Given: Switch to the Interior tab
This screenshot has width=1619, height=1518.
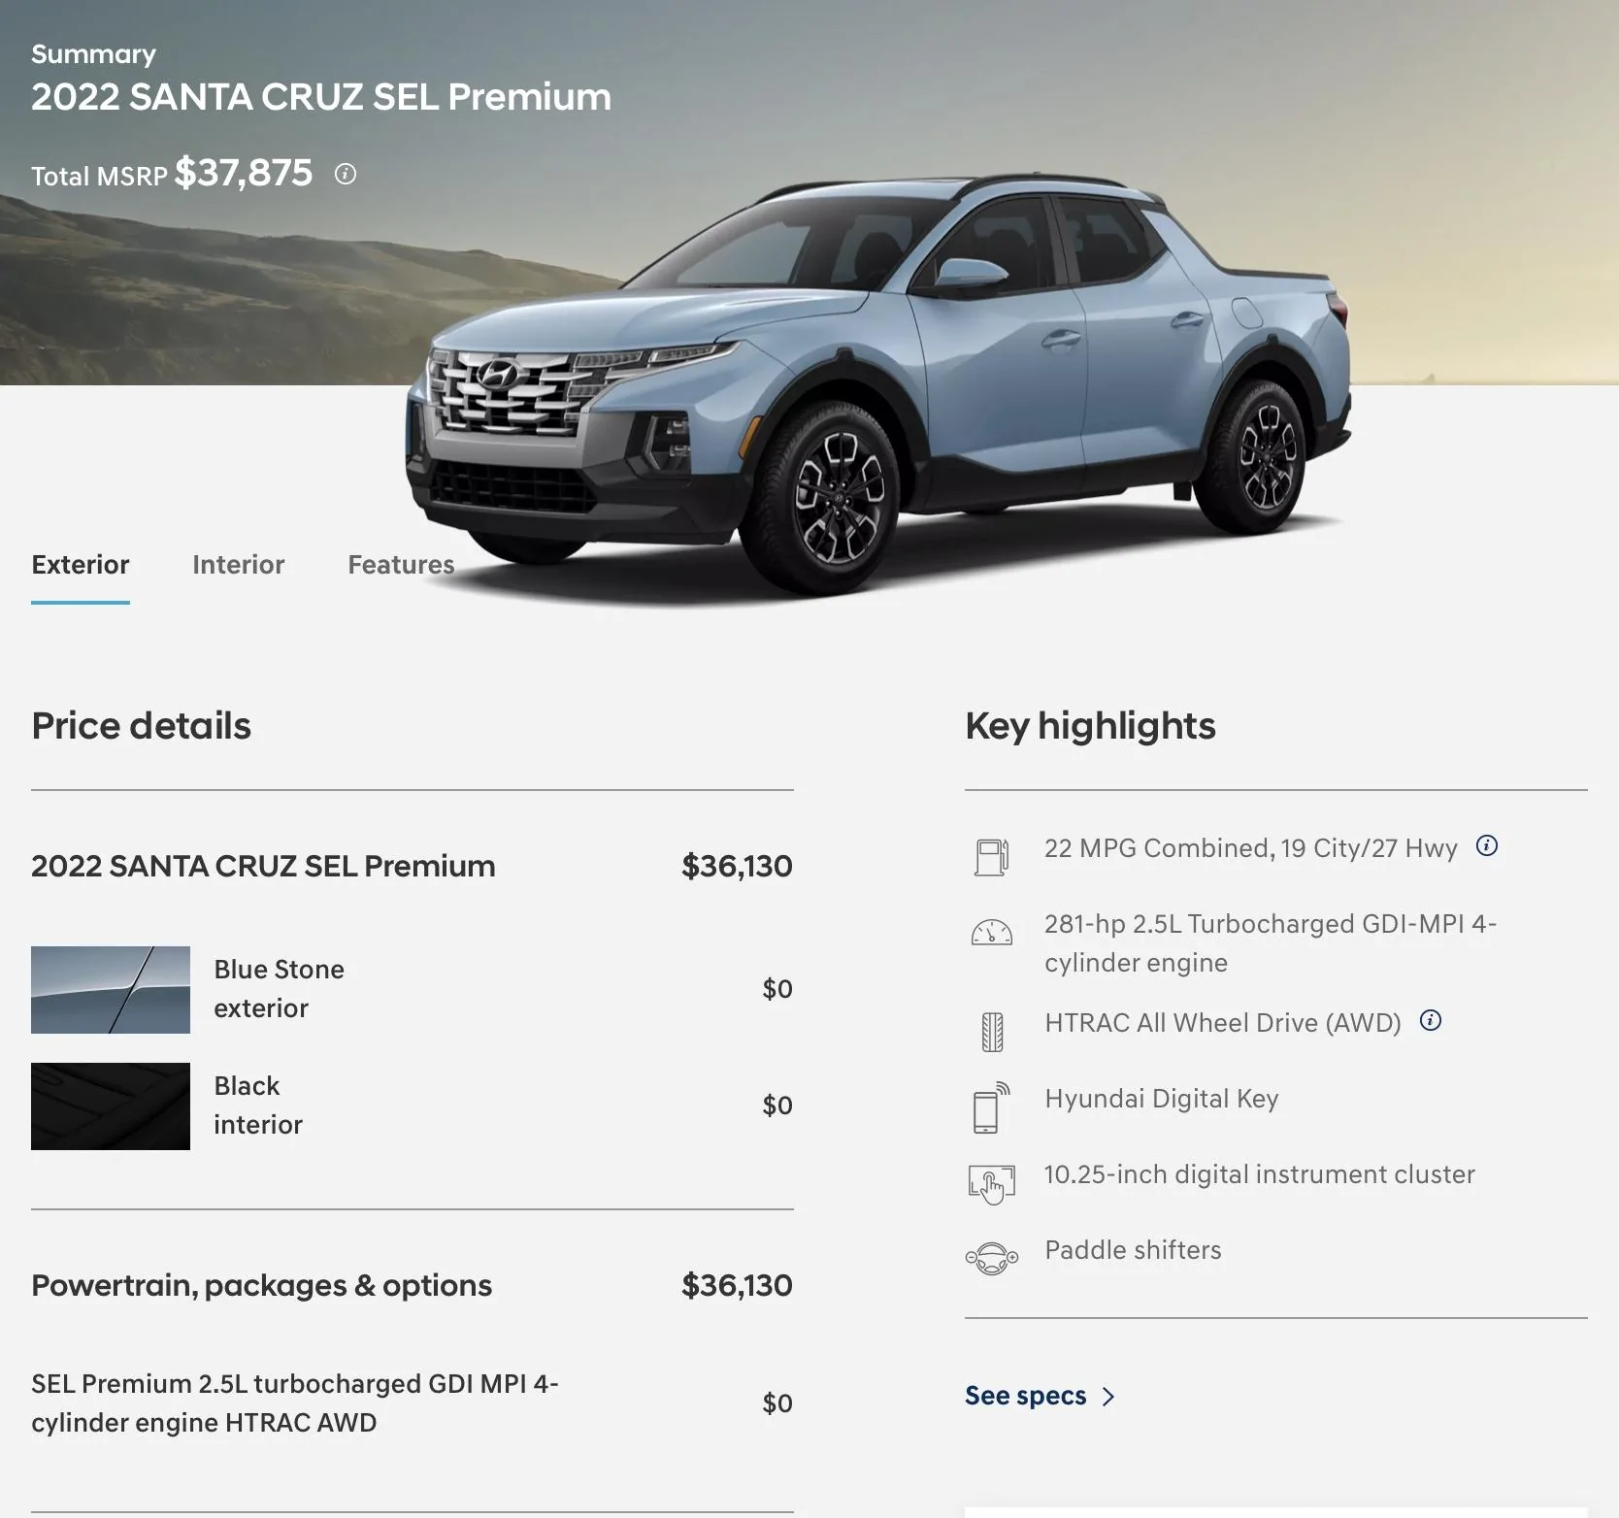Looking at the screenshot, I should 239,565.
